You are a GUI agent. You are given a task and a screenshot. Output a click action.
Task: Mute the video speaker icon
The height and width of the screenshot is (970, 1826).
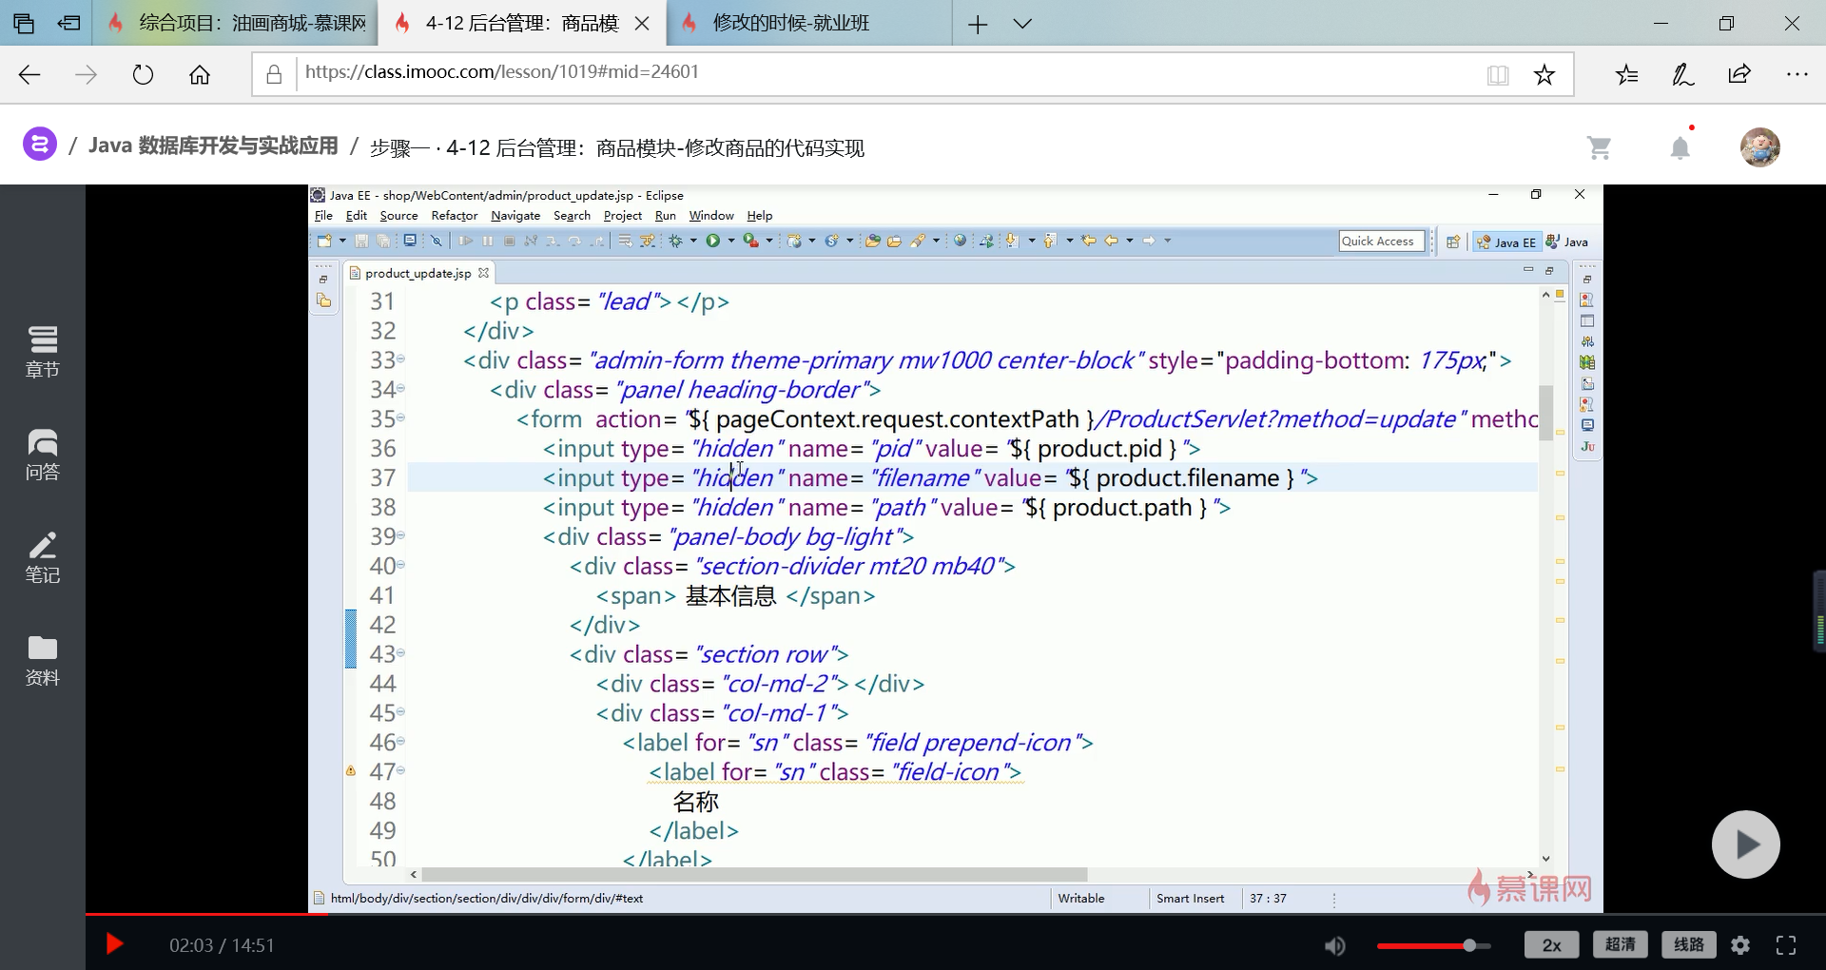(x=1335, y=945)
